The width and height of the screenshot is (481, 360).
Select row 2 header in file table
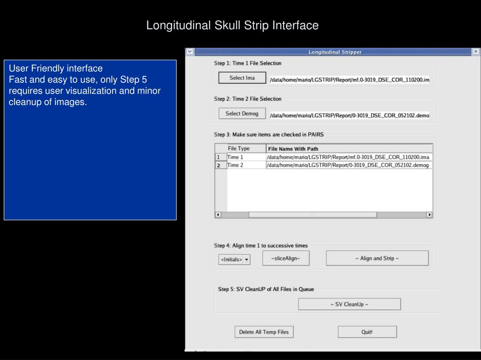(x=221, y=165)
